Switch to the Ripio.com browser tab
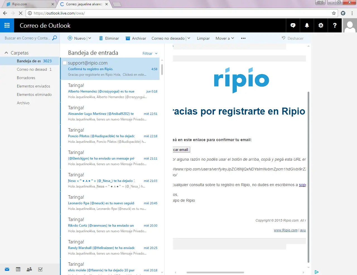This screenshot has height=275, width=357. click(29, 4)
